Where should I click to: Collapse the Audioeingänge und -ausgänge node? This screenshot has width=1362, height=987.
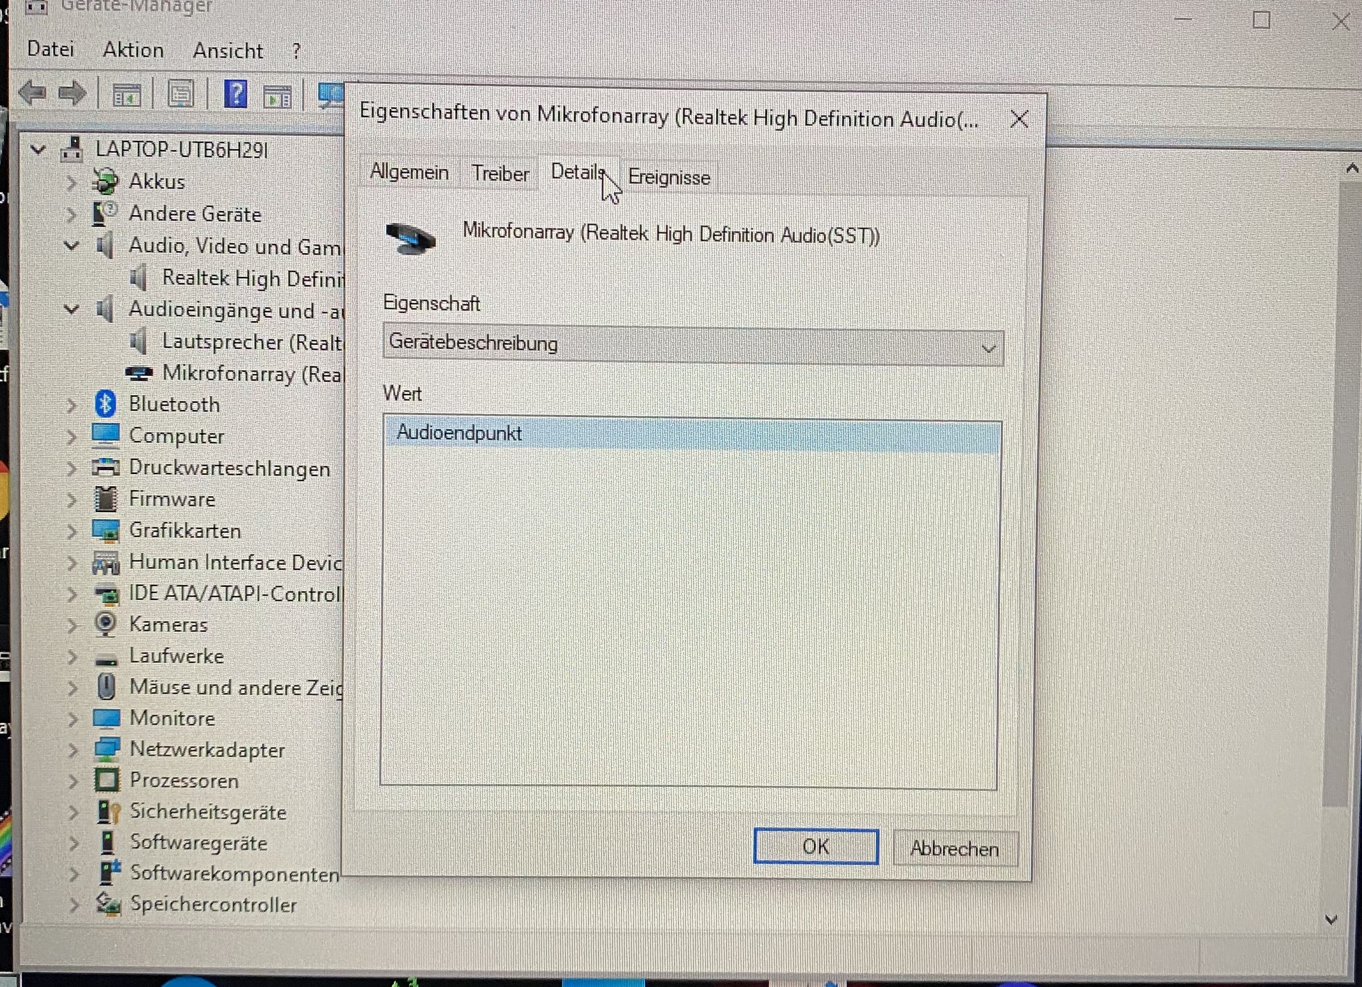[71, 310]
